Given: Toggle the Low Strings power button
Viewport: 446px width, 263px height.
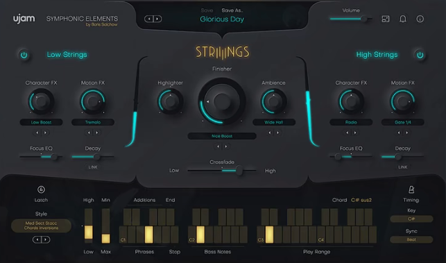Looking at the screenshot, I should (24, 55).
